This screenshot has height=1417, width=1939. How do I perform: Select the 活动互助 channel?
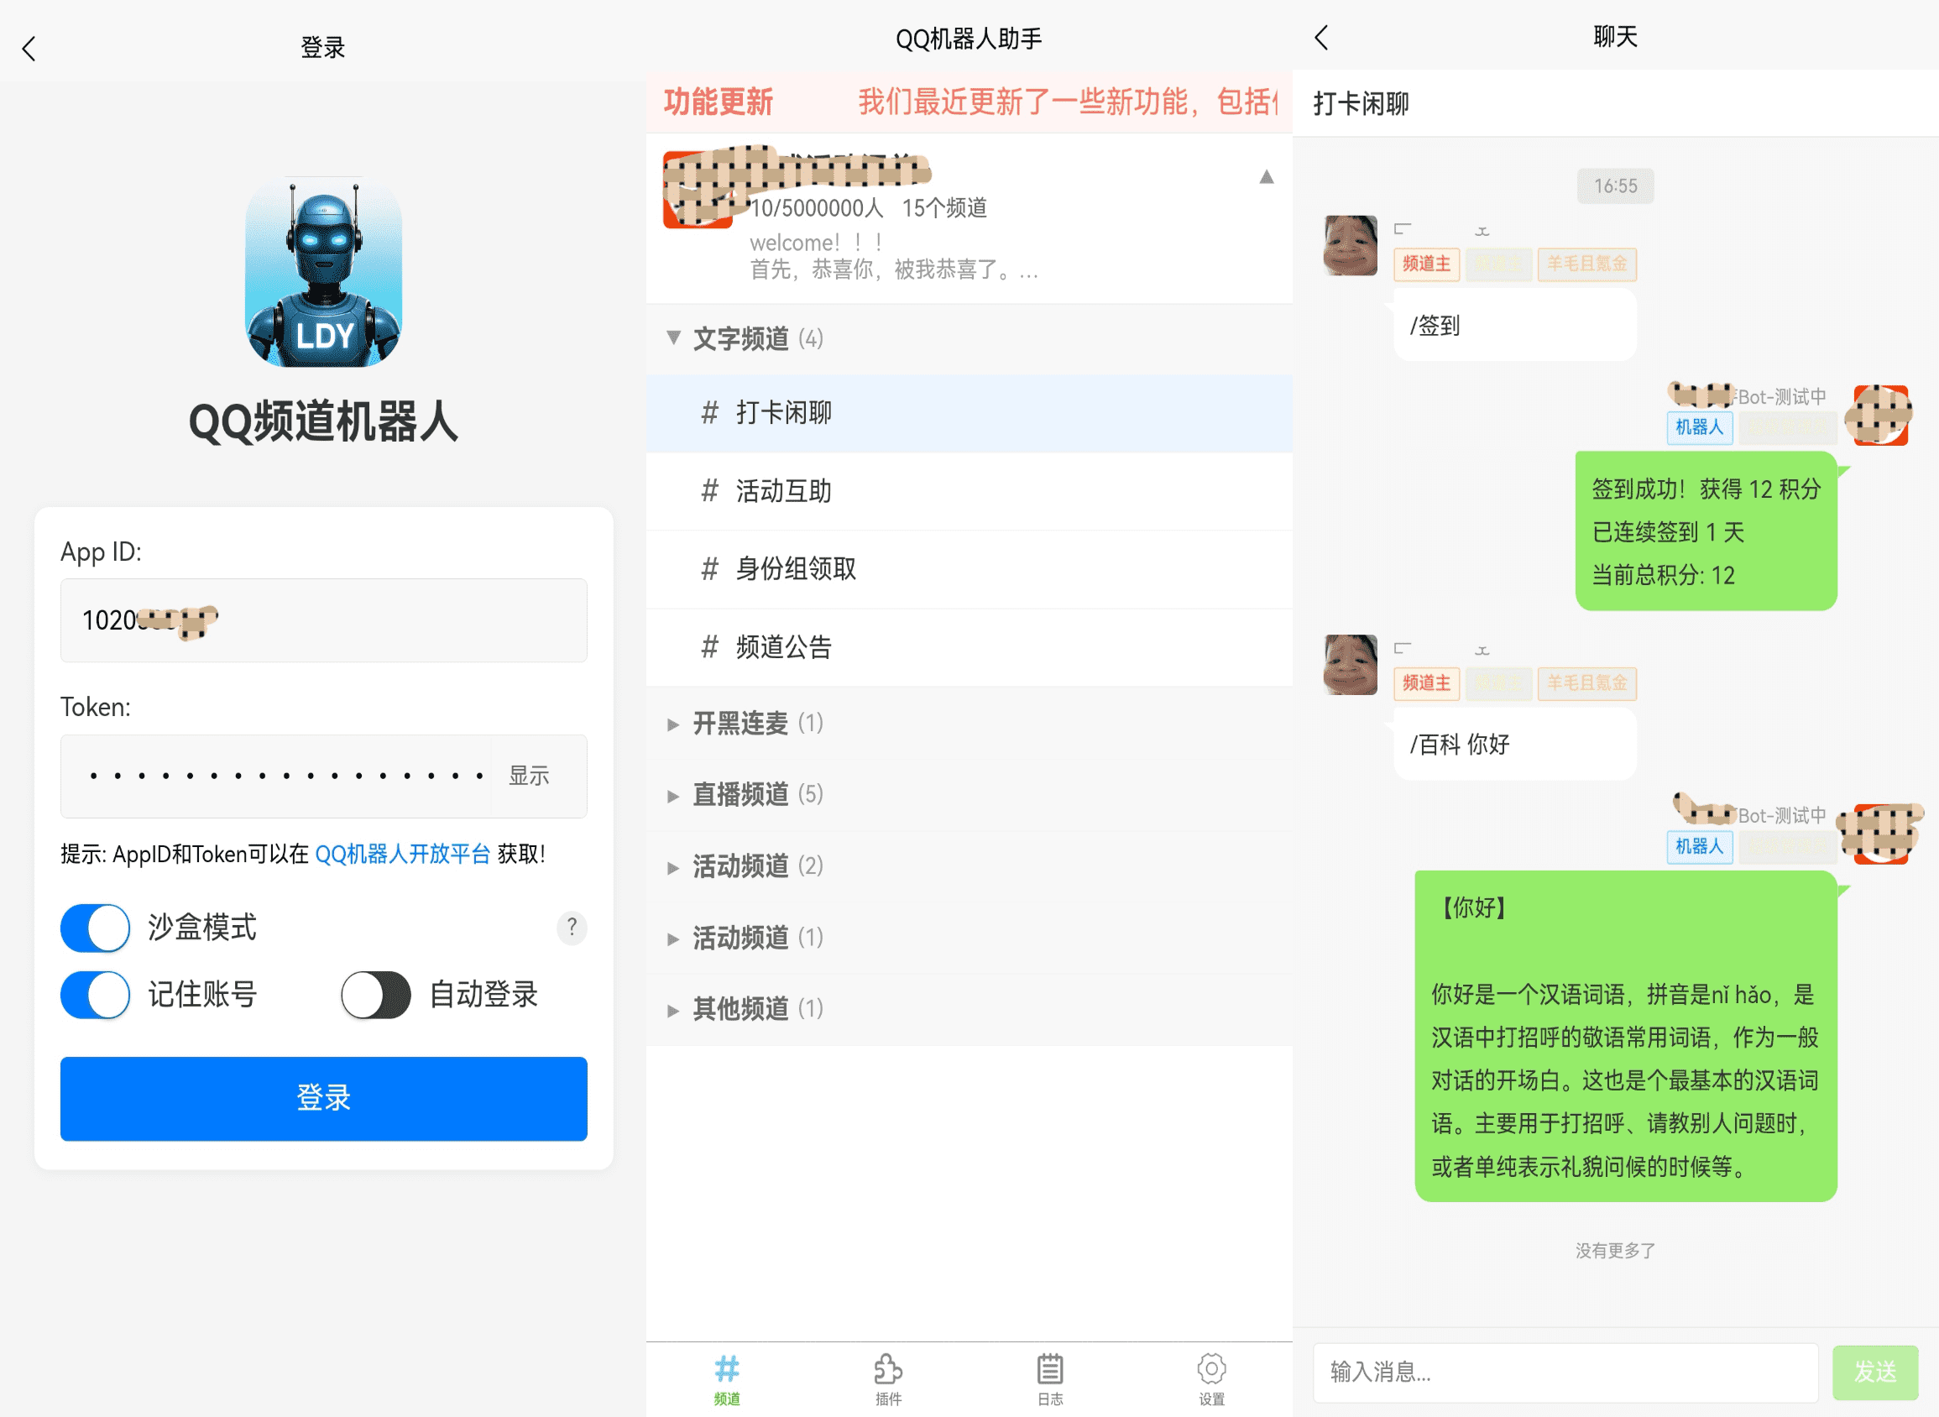coord(969,491)
